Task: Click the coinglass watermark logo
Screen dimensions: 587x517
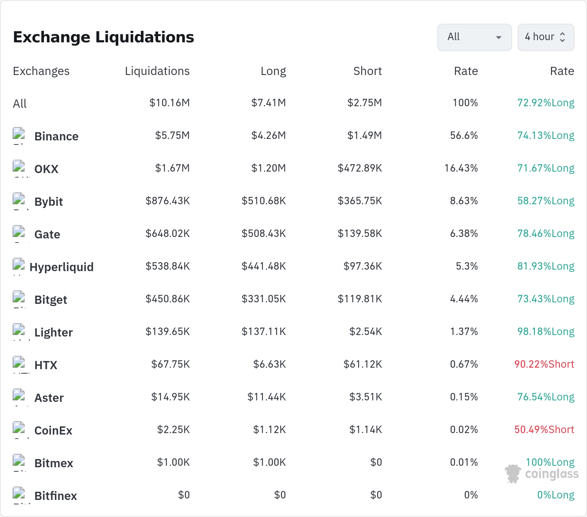Action: coord(542,474)
